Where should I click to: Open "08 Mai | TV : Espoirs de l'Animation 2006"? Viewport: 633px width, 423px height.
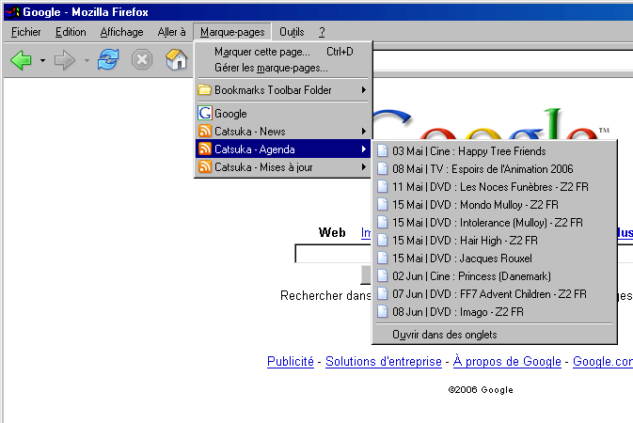495,168
